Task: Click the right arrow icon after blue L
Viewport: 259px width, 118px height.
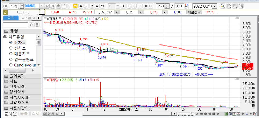Action: pos(251,114)
